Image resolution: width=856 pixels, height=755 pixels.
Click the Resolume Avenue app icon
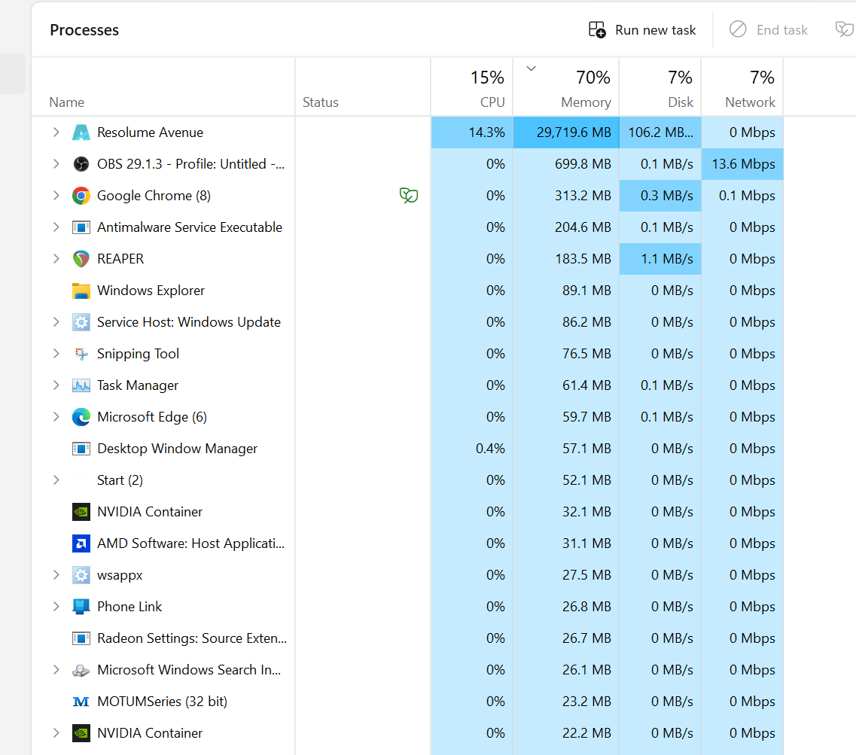pyautogui.click(x=81, y=132)
